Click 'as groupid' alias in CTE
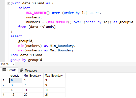The width and height of the screenshot is (136, 98). pos(123,22)
